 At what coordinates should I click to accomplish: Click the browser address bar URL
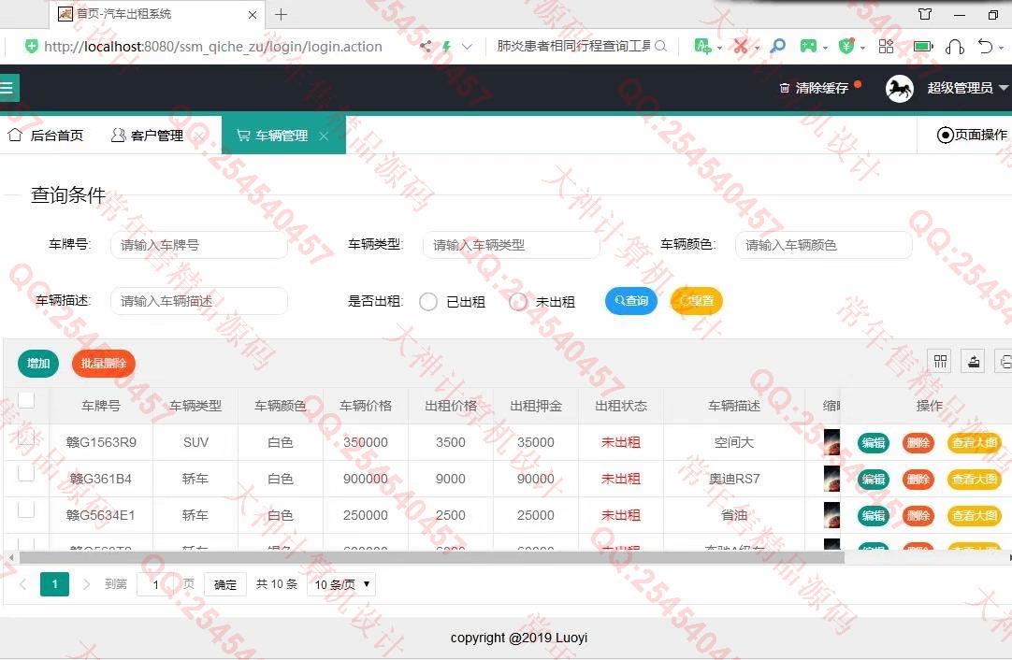coord(213,47)
